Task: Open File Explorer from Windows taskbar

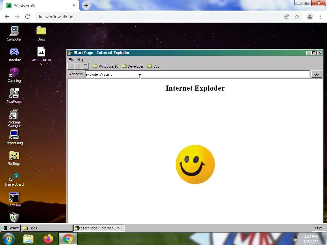Action: point(28,239)
